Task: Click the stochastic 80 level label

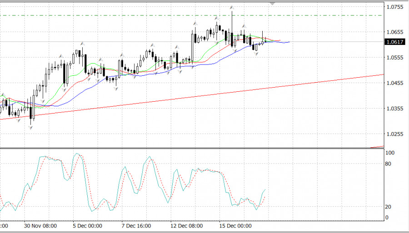Action: [x=388, y=164]
